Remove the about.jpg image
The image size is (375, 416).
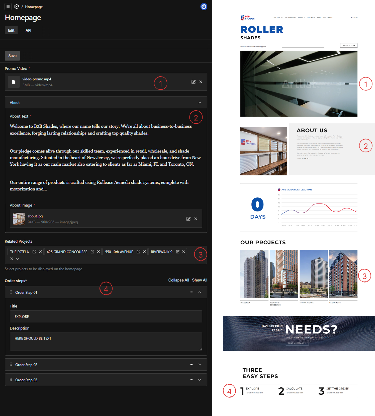196,219
